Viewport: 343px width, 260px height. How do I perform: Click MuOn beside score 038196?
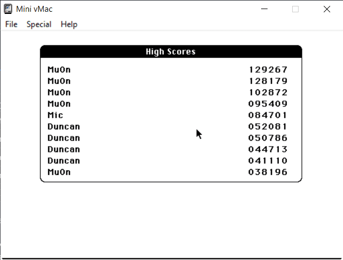click(59, 172)
